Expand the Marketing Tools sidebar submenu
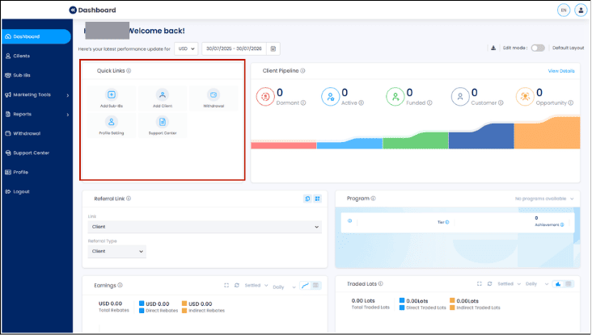The height and width of the screenshot is (335, 592). coord(36,94)
